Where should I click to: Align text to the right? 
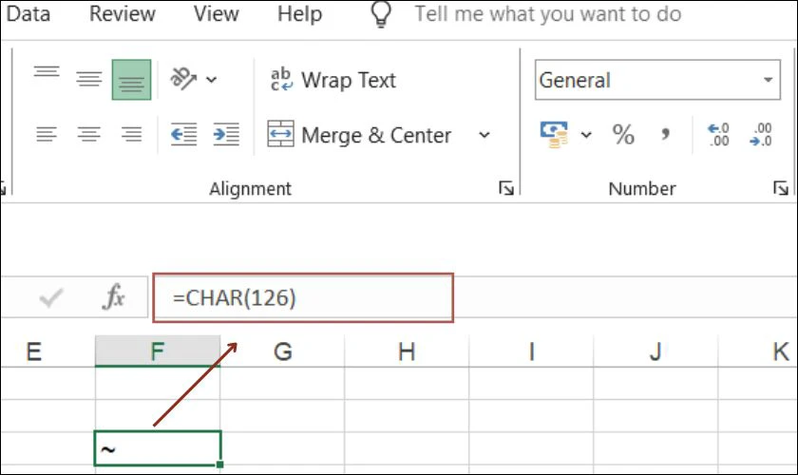(x=131, y=134)
